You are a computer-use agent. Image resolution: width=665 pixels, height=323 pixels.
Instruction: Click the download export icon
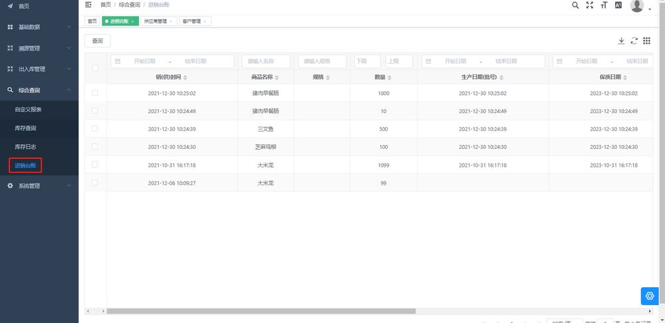pos(621,41)
